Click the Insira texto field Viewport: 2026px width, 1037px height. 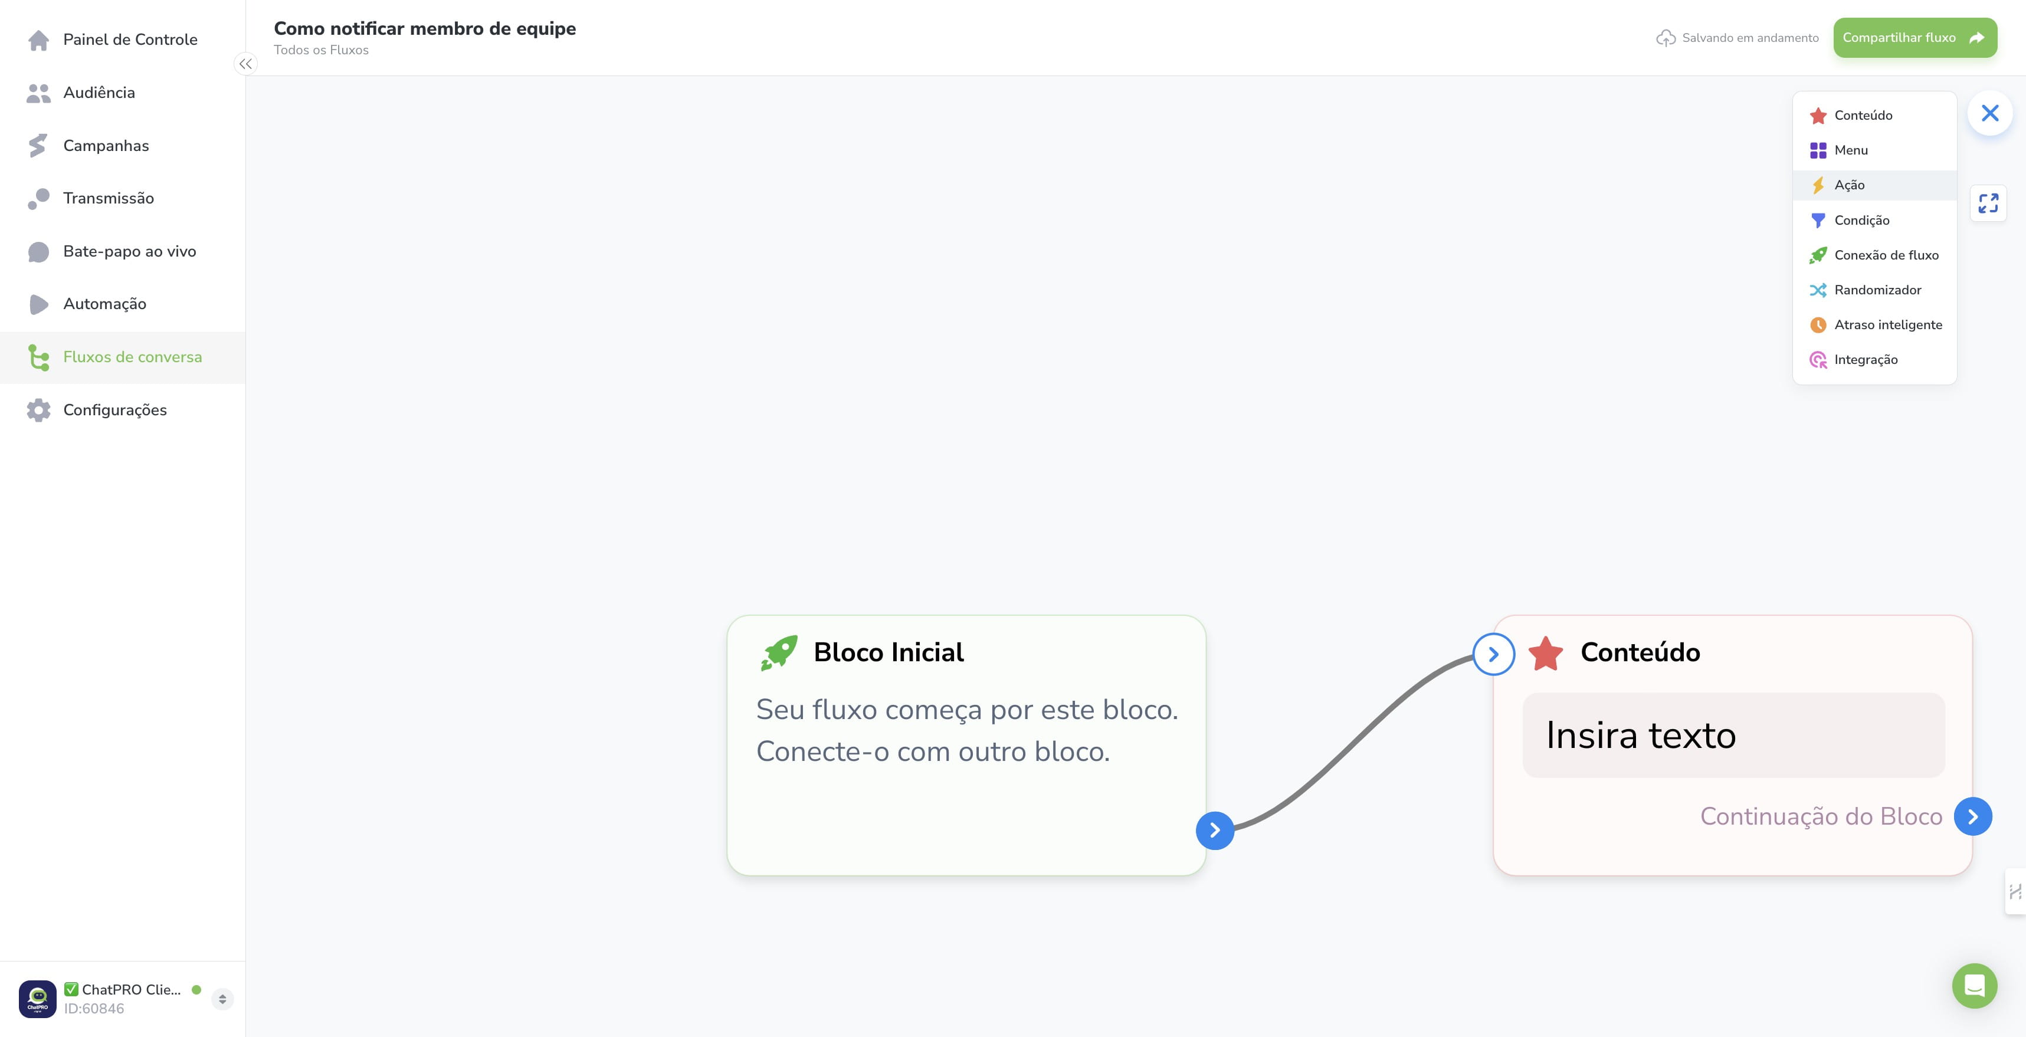(x=1733, y=735)
